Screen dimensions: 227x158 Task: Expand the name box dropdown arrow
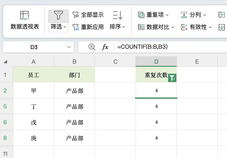click(x=69, y=47)
